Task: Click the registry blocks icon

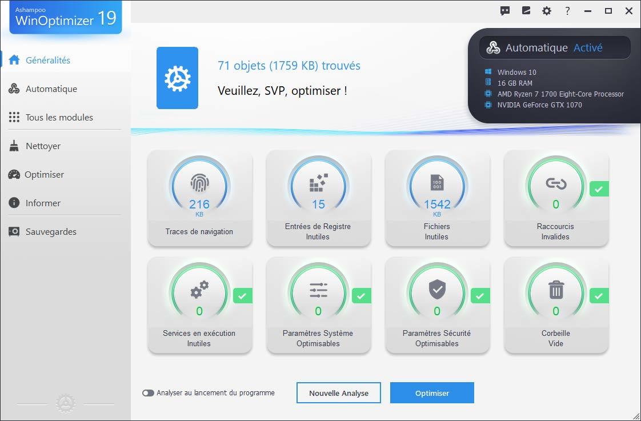Action: coord(318,183)
